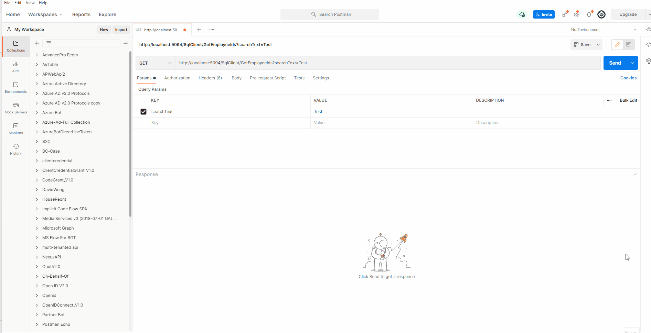Switch to the request Settings tab

(x=321, y=78)
